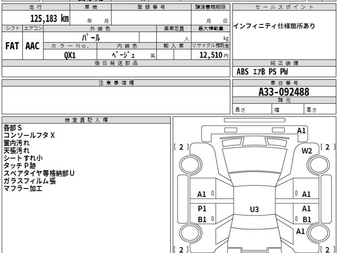Click the empty 登録番号 value cell

pos(151,18)
